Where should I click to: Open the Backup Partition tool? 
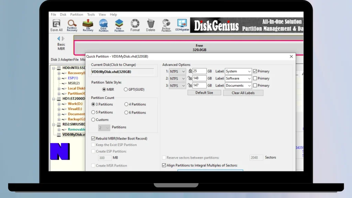[x=166, y=25]
